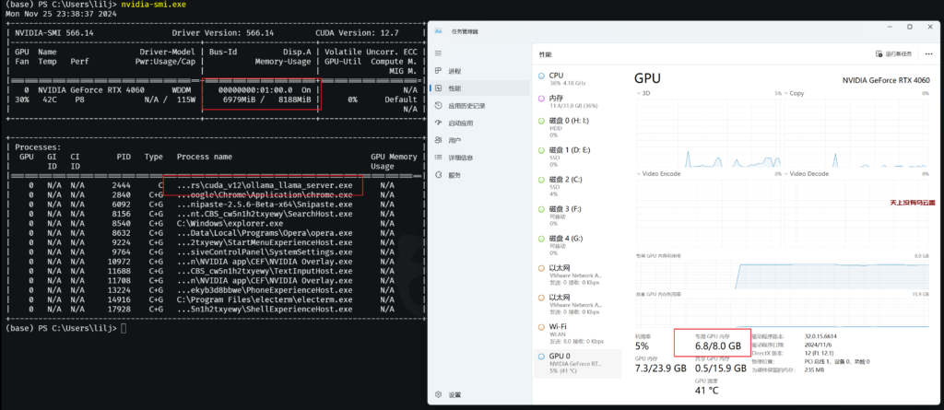This screenshot has width=944, height=410.
Task: Select 内存 (Memory) in performance list
Action: coord(578,101)
